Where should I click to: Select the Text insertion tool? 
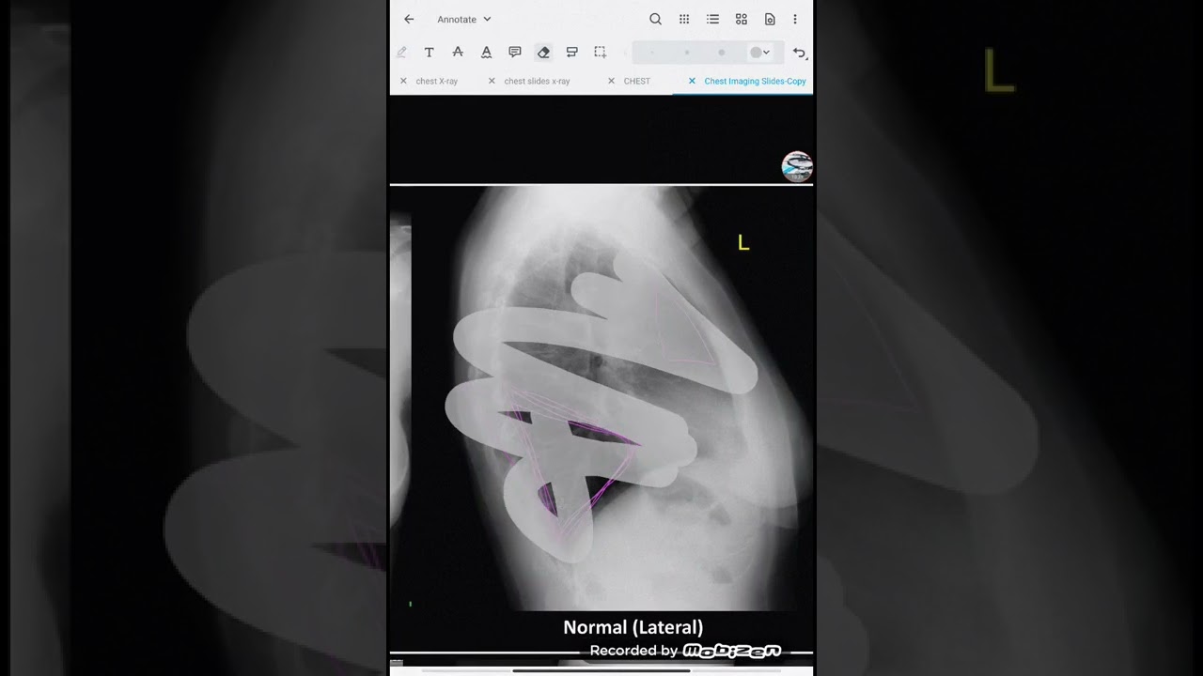click(430, 53)
